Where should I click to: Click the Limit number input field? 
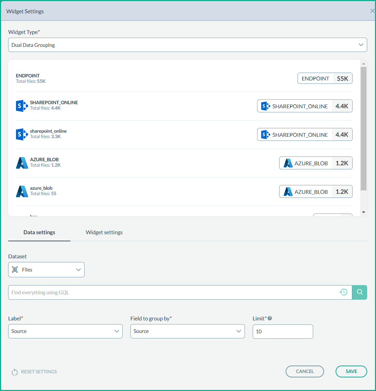click(x=283, y=332)
